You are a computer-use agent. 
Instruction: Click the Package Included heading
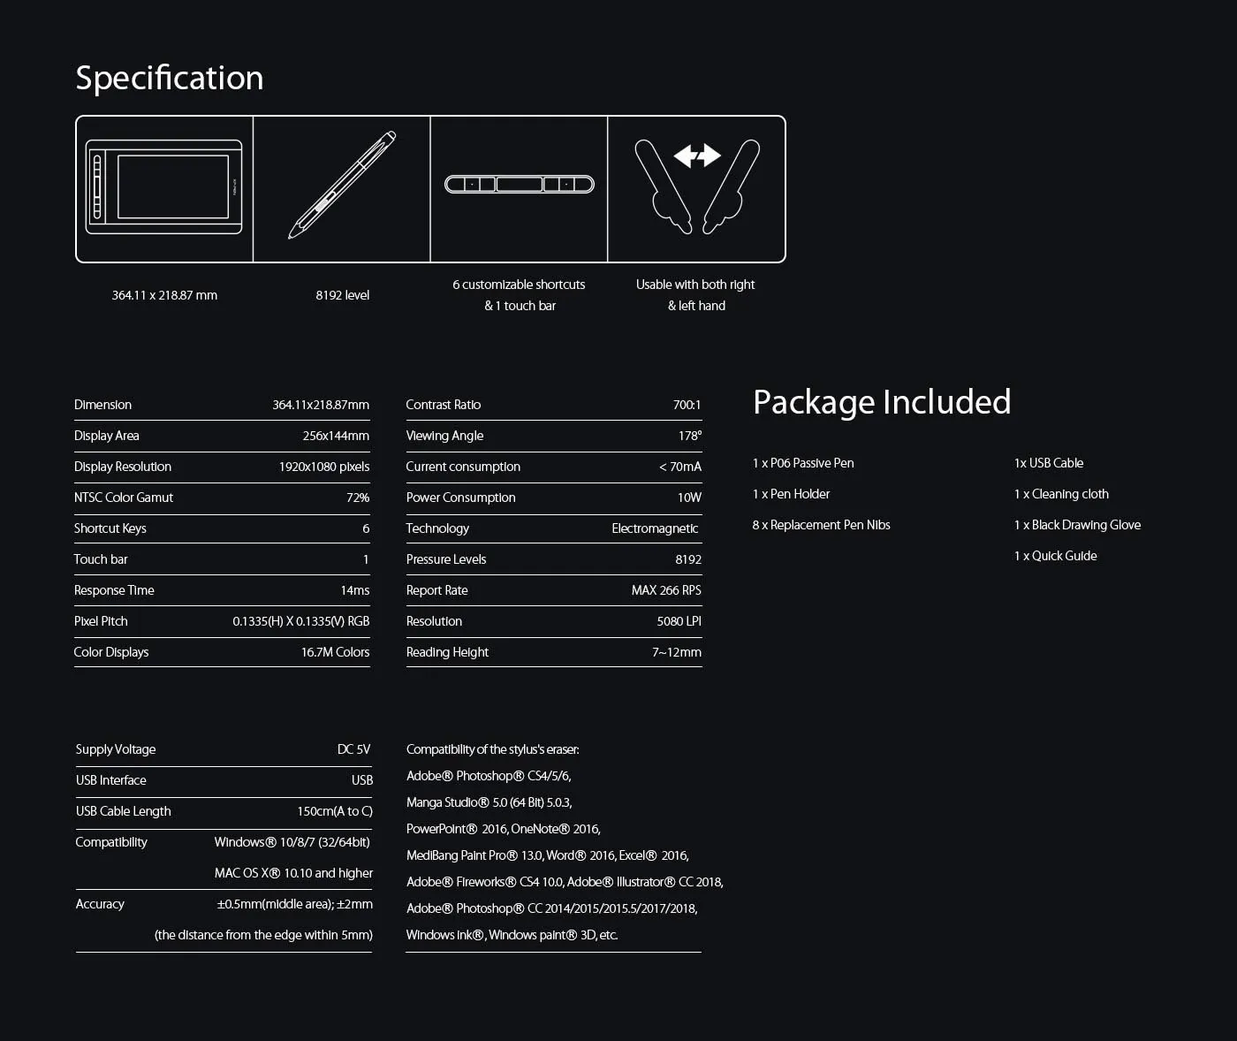(882, 402)
